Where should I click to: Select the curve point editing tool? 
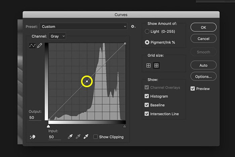pyautogui.click(x=33, y=46)
